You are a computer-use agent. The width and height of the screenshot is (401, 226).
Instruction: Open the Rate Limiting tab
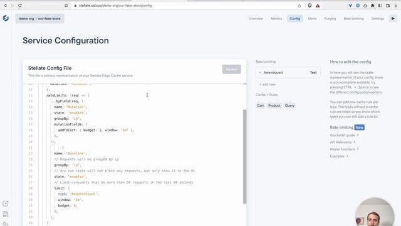(x=353, y=18)
